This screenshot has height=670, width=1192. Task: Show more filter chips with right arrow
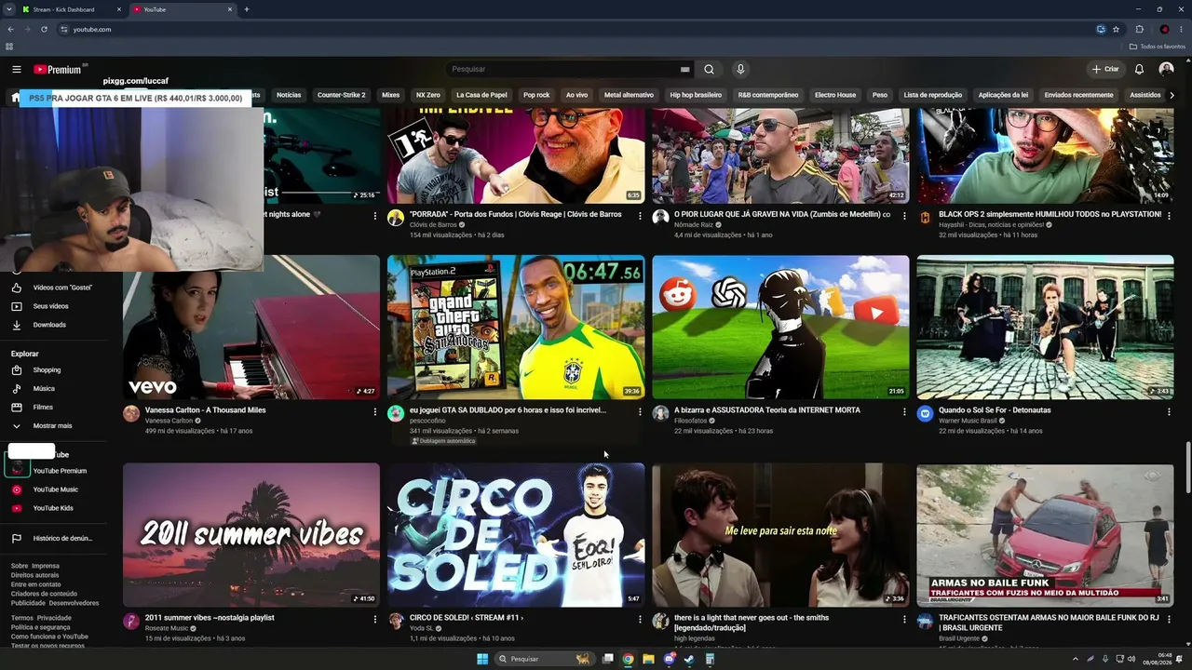tap(1172, 95)
